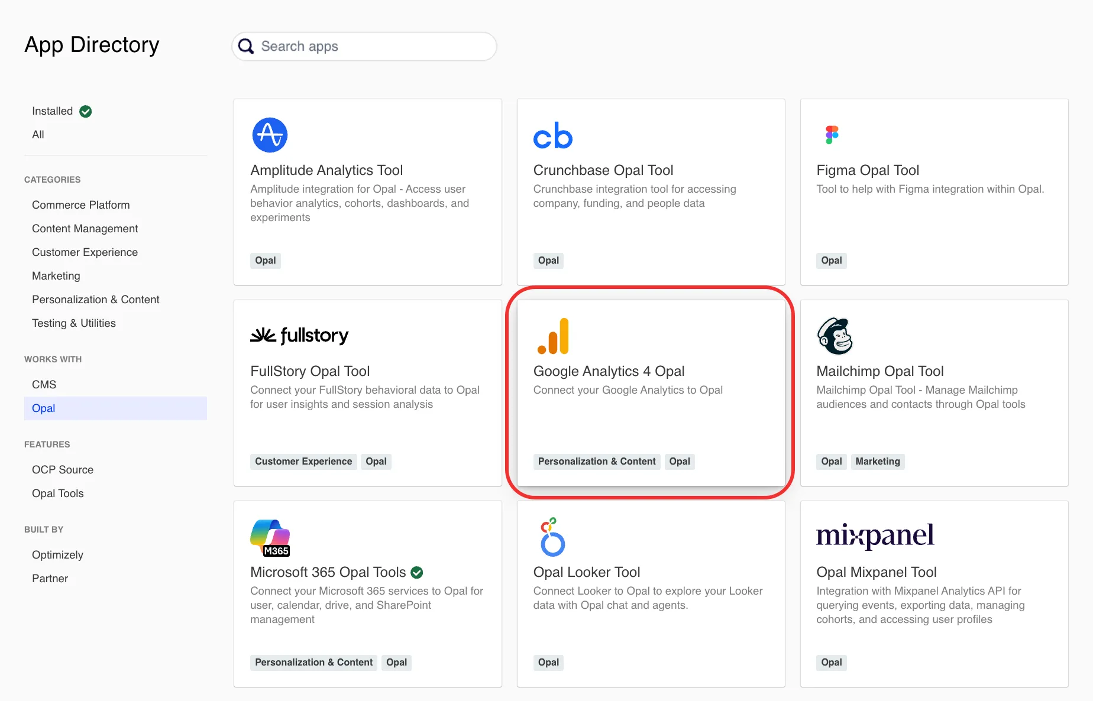Click Crunchbase integration description text
The image size is (1093, 701).
635,196
